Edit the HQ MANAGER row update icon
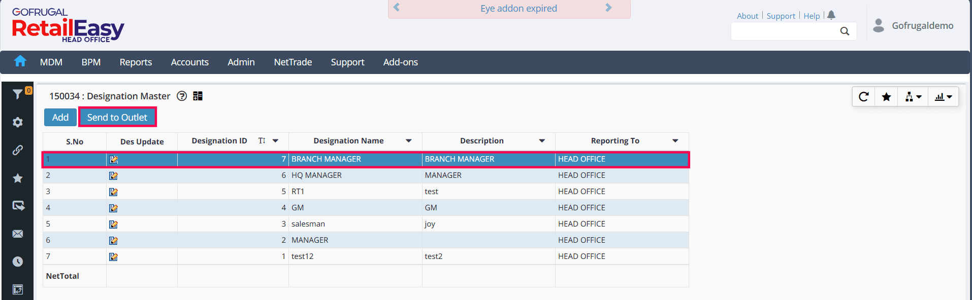972x300 pixels. tap(113, 176)
